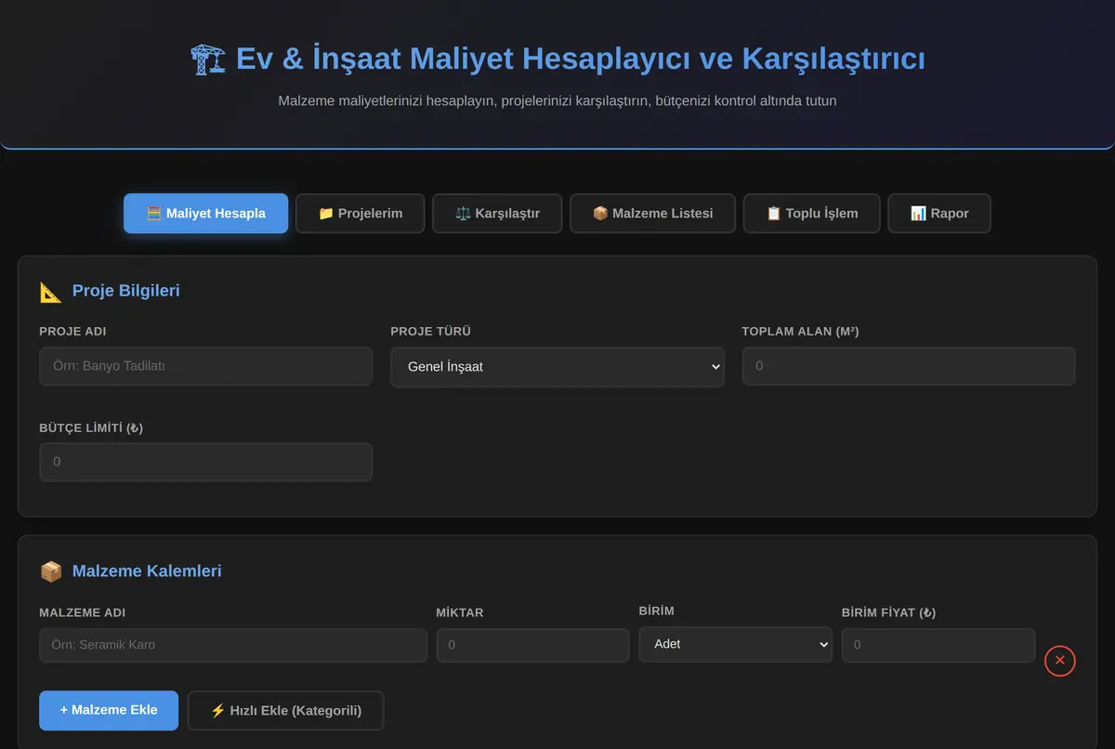The image size is (1115, 749).
Task: Click the ruler icon beside Proje Bilgileri
Action: 51,291
